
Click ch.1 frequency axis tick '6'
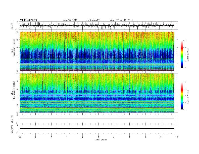18,48
